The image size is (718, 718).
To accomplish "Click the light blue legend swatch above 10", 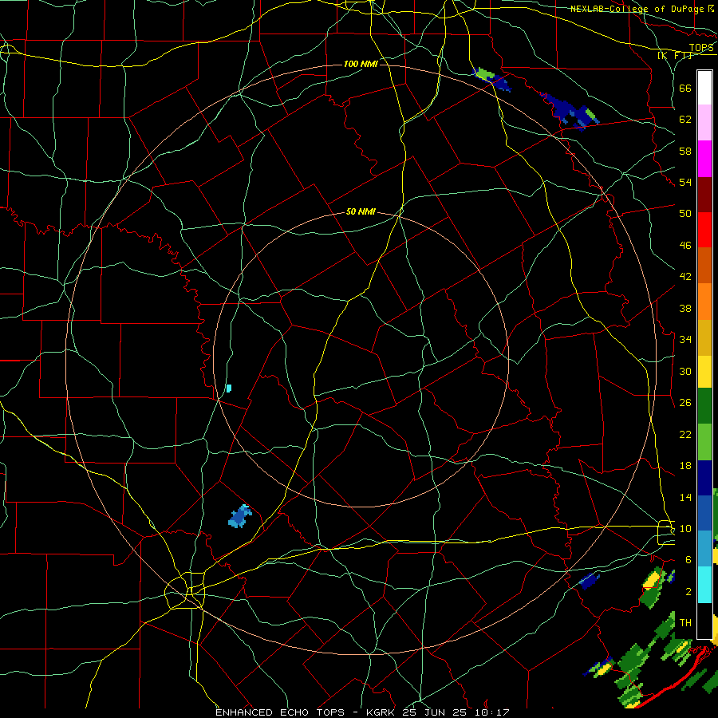I will [x=704, y=549].
